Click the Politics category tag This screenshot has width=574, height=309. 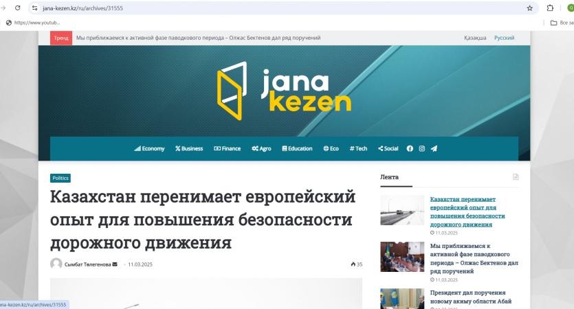(x=60, y=178)
